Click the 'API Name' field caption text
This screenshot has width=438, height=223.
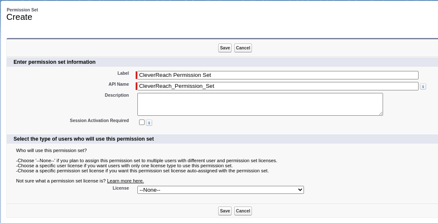(119, 84)
